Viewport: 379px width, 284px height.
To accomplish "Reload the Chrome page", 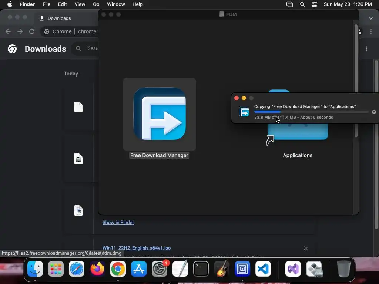I will 32,31.
